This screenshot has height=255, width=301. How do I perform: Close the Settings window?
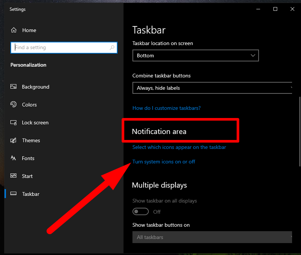click(292, 9)
